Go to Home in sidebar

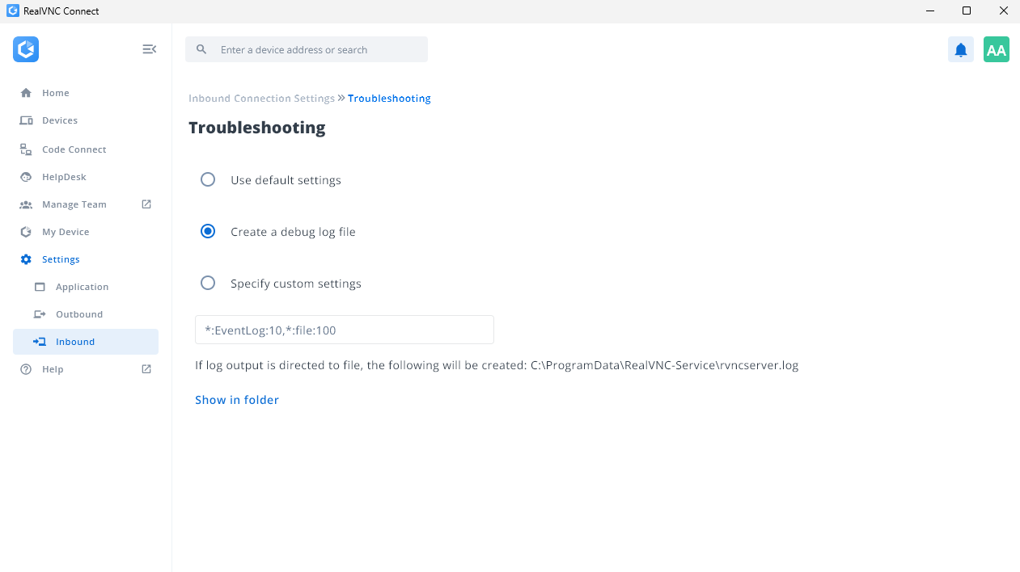click(56, 93)
